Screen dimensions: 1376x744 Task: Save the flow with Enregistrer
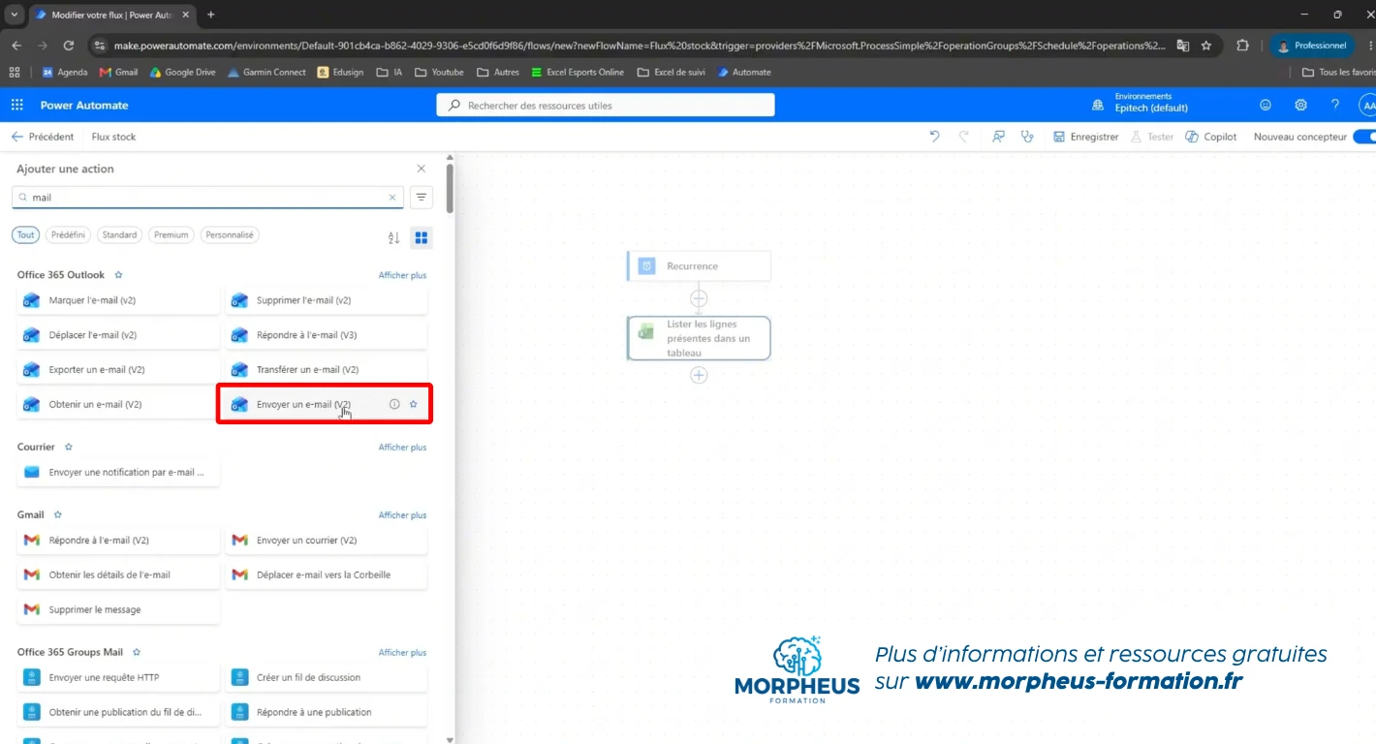1085,137
